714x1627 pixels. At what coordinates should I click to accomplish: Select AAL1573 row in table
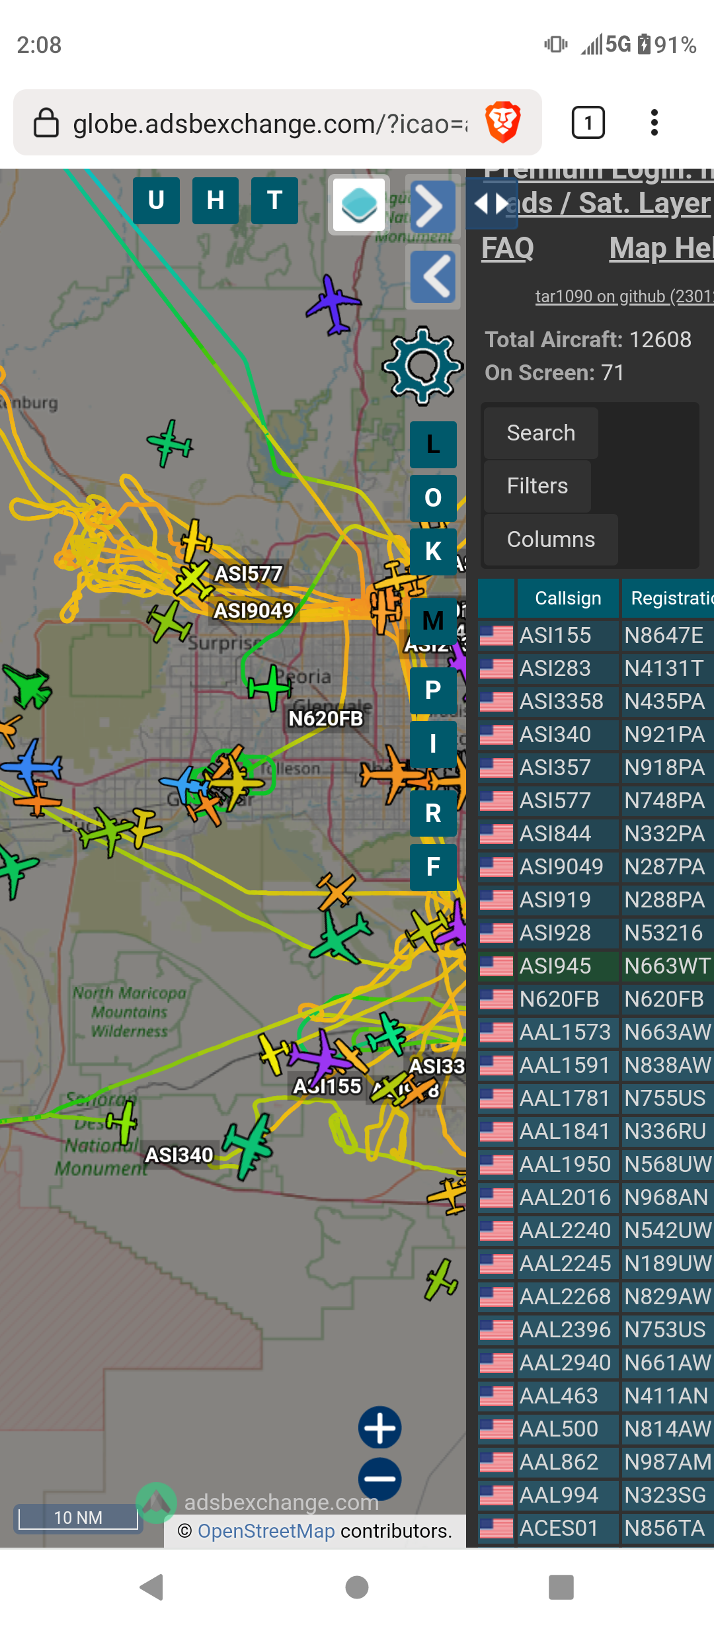coord(596,1032)
